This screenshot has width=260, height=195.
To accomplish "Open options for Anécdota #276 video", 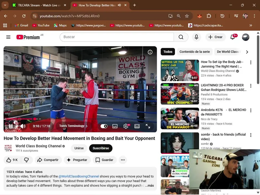I will click(x=251, y=110).
